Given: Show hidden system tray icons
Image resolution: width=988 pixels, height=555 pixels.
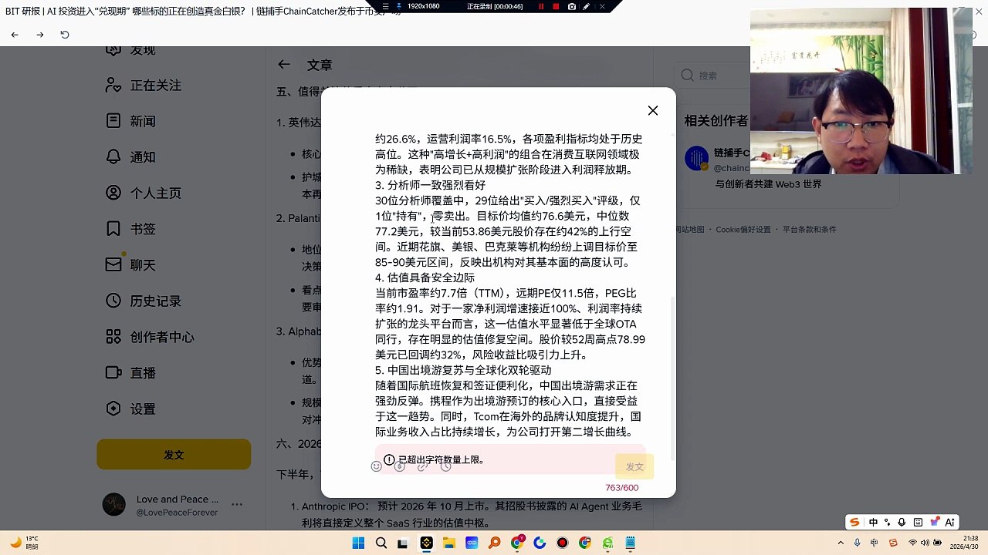Looking at the screenshot, I should click(x=841, y=543).
